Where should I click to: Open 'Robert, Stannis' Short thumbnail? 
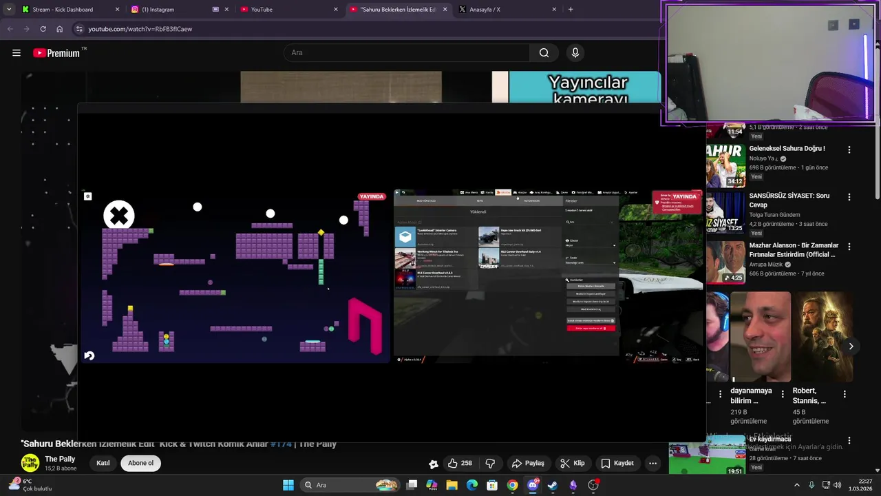click(x=823, y=337)
